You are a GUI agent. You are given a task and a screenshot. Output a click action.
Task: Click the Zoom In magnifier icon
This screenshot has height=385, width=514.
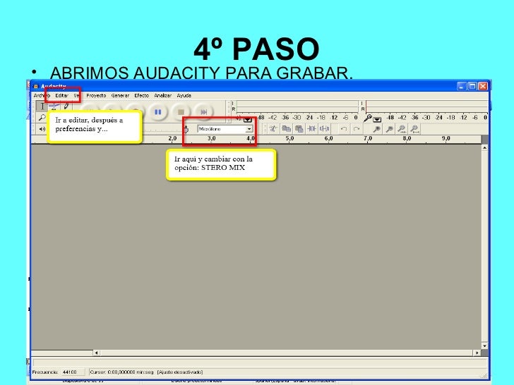pos(376,129)
